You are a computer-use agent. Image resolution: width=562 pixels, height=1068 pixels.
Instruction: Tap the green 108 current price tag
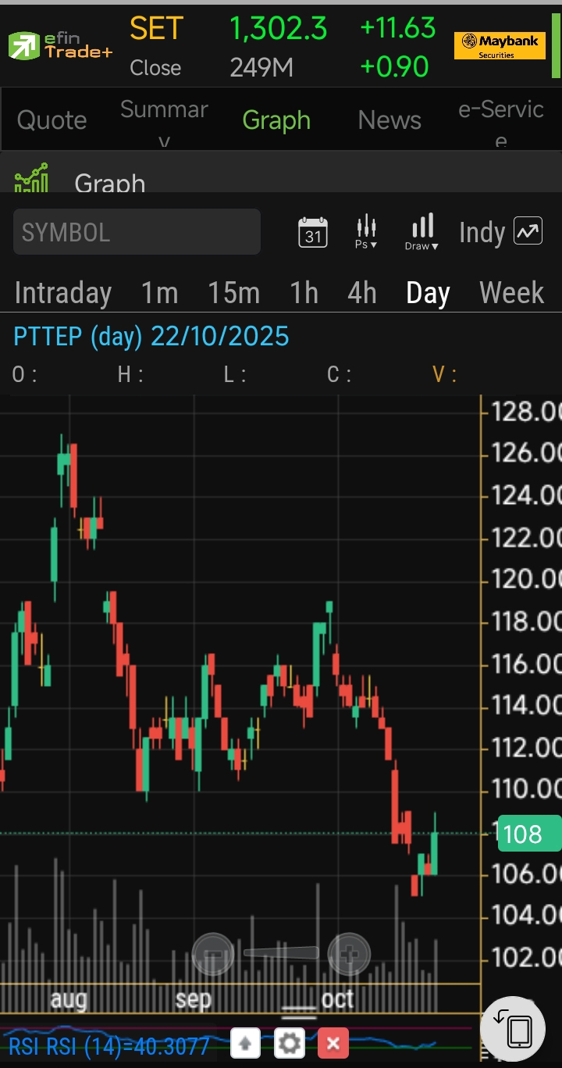click(529, 834)
